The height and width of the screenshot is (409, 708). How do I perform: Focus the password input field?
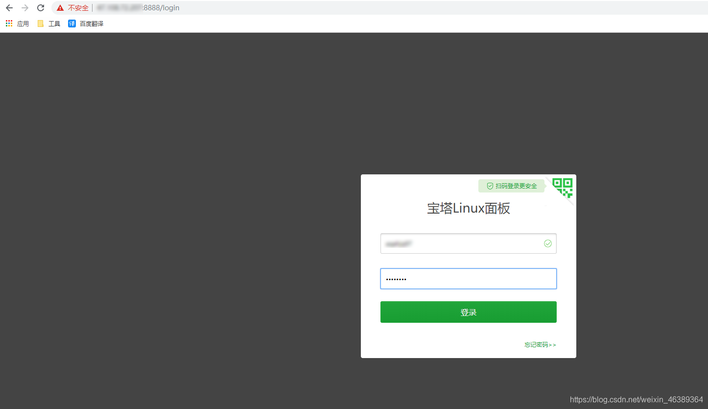pos(469,279)
